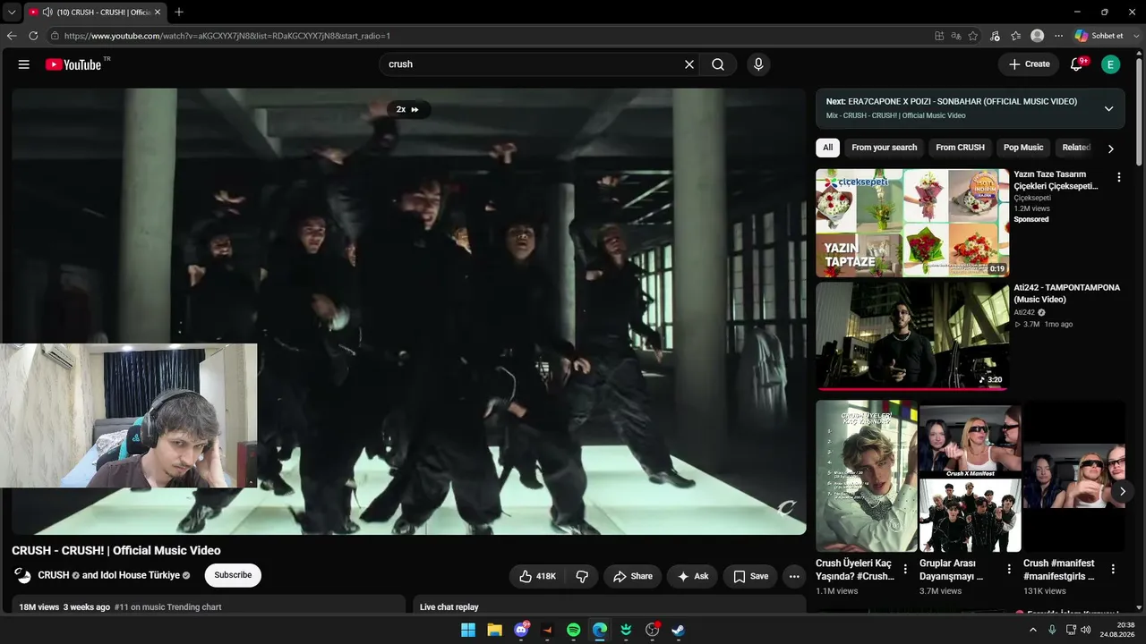Image resolution: width=1146 pixels, height=644 pixels.
Task: Open options for 'Gruplar Arası Dayanışmayı' short
Action: [x=1009, y=569]
